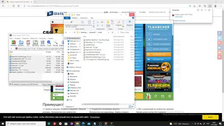The height and width of the screenshot is (126, 224).
Task: Click Windows taskbar search box
Action: tap(26, 124)
